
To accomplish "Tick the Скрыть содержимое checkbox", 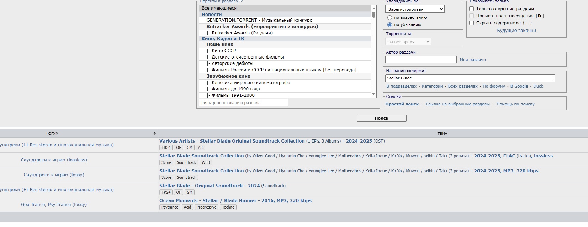I will [471, 23].
